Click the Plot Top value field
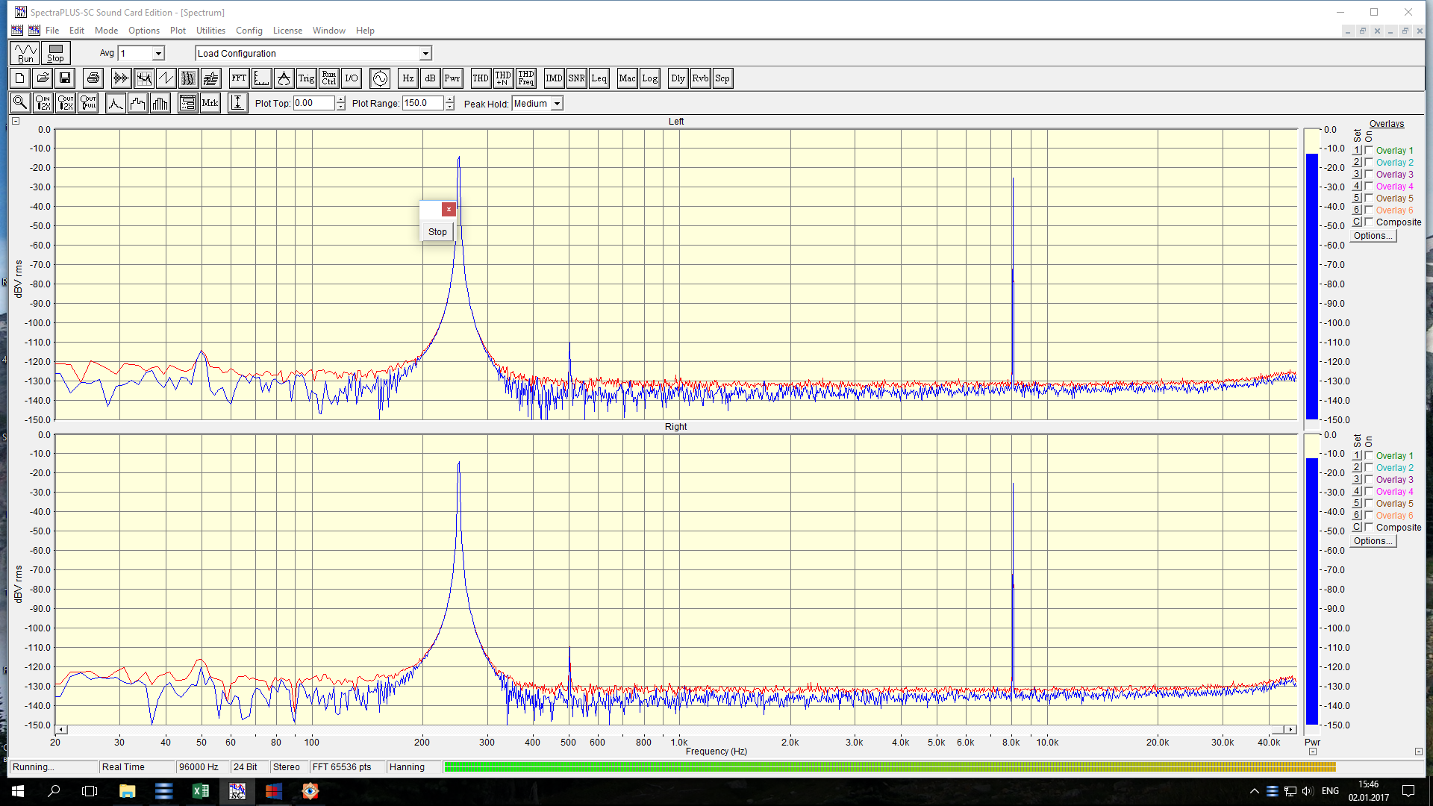Screen dimensions: 1433x806 [x=313, y=104]
